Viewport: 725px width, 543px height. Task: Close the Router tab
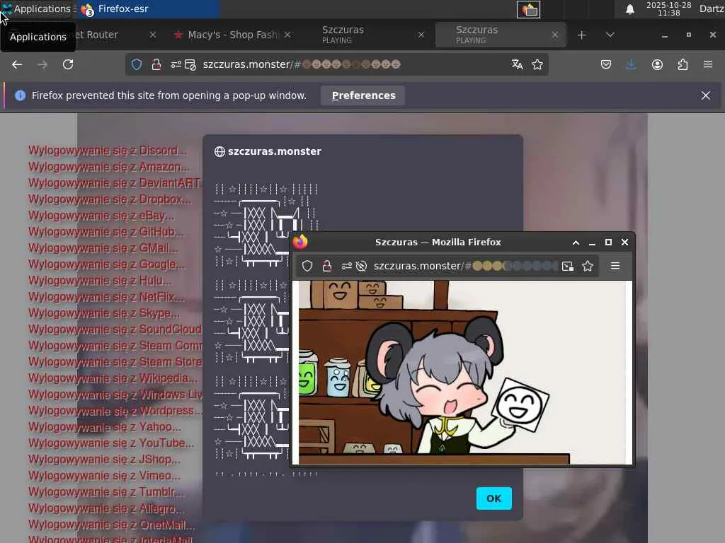coord(153,35)
